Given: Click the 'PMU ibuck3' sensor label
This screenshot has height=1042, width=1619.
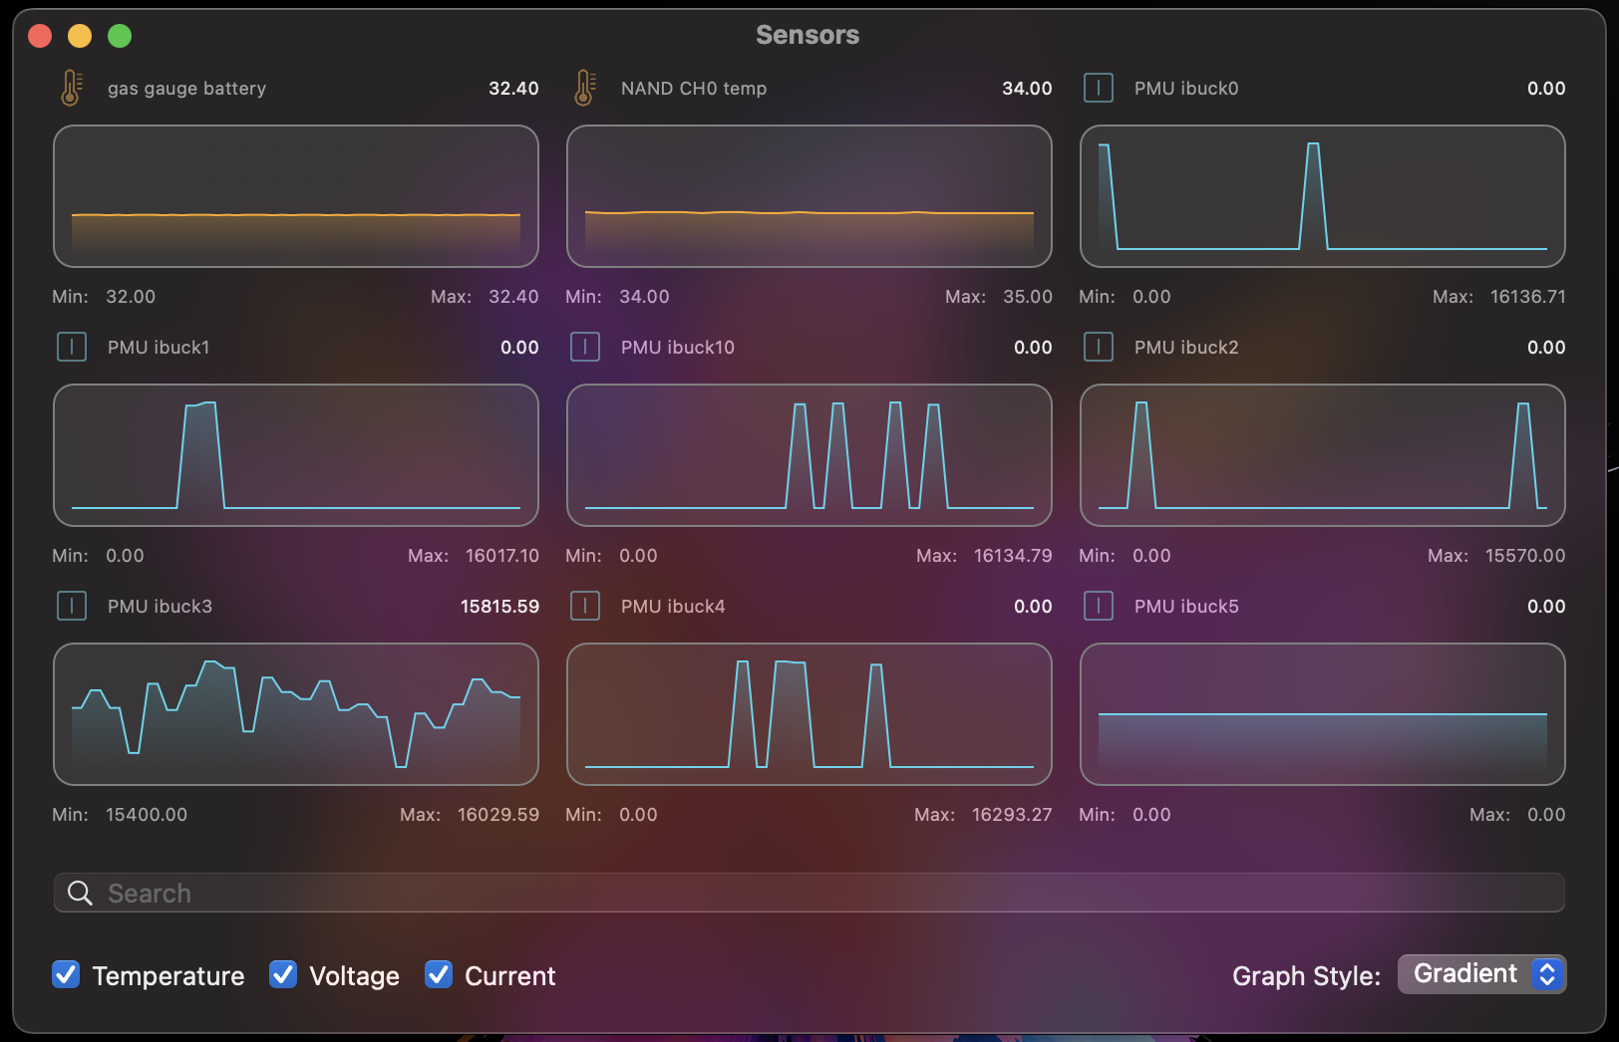Looking at the screenshot, I should coord(160,607).
